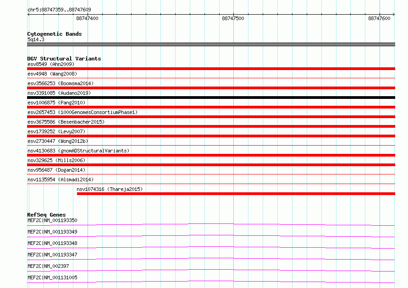Click the 88747600 ruler position label
408x288 pixels.
point(379,18)
